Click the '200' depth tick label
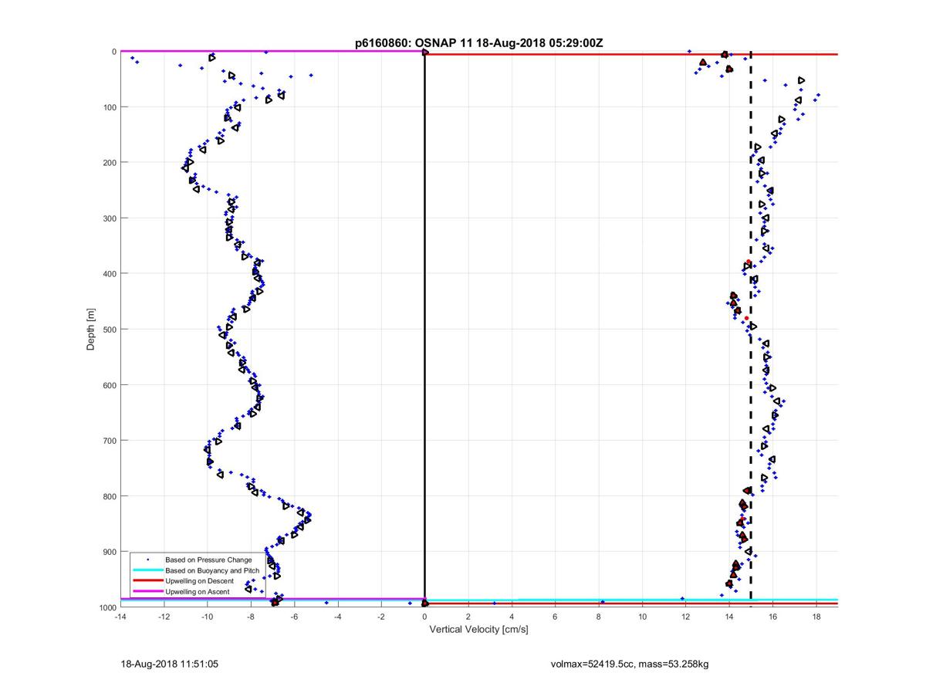This screenshot has height=683, width=926. pyautogui.click(x=109, y=163)
